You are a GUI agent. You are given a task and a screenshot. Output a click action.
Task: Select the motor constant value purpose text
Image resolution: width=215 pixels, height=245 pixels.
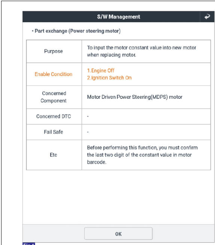pyautogui.click(x=142, y=51)
